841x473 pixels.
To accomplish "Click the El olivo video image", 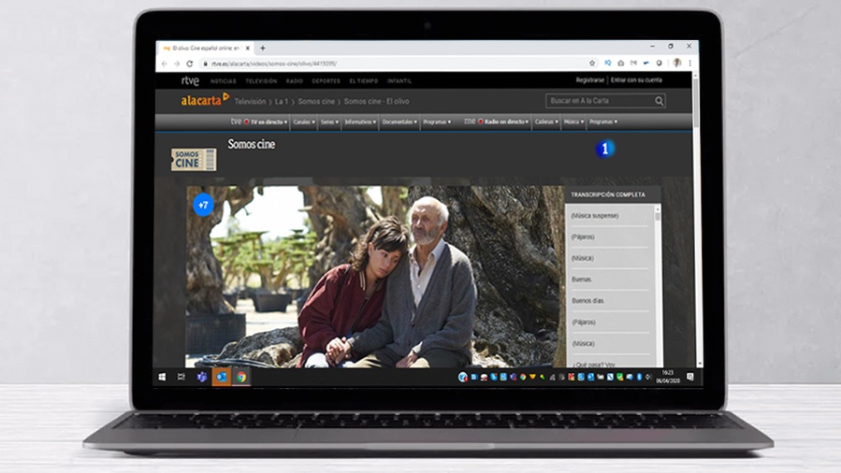I will (375, 277).
